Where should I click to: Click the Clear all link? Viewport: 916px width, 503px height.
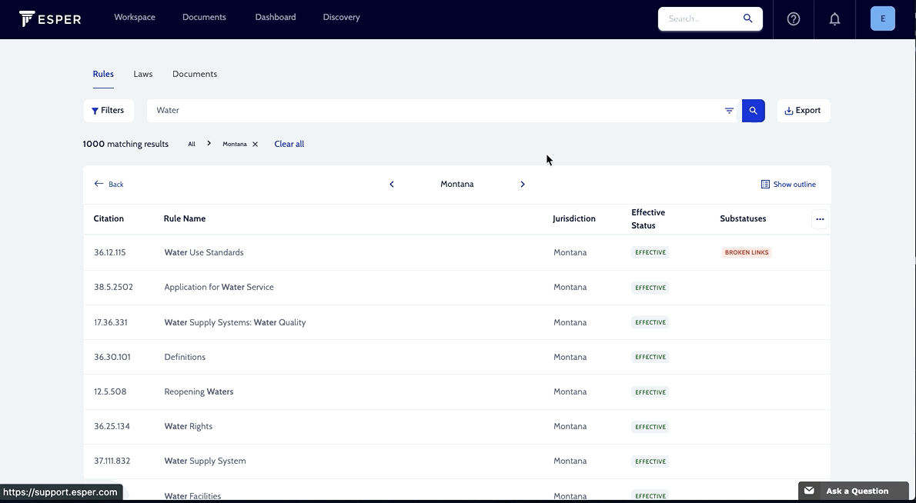pos(289,144)
